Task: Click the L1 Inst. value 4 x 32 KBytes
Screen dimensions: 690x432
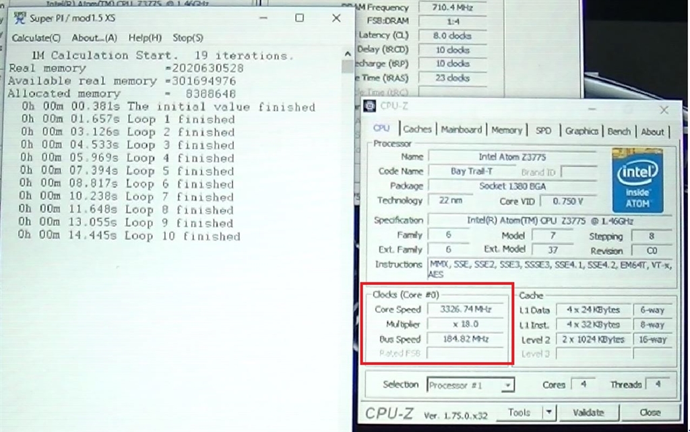Action: pos(593,325)
